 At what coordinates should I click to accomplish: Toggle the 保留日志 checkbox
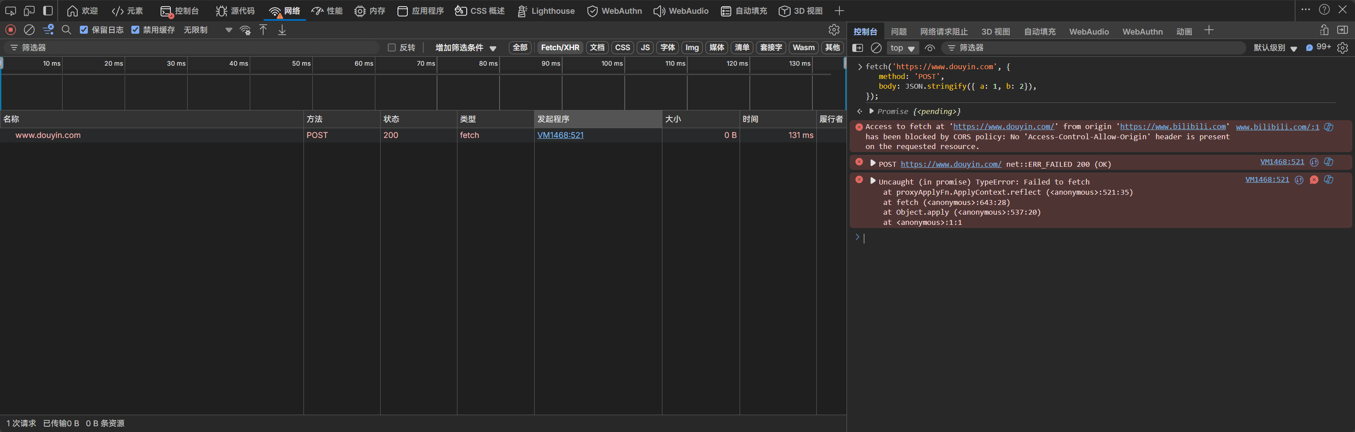pos(84,30)
